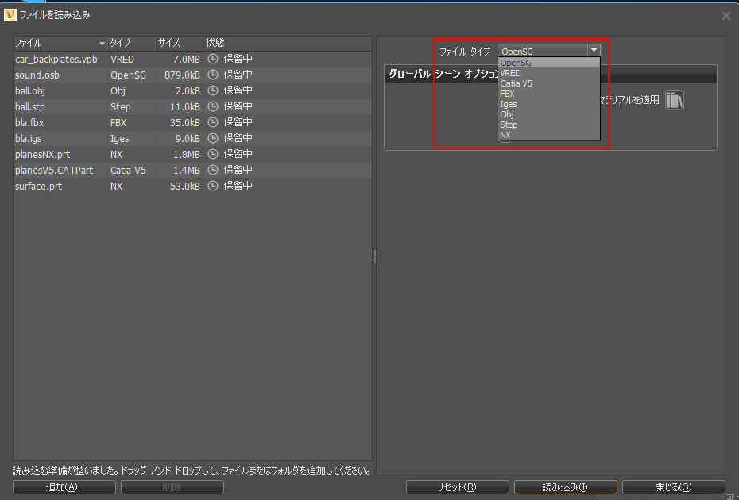Click the 読み込み(I) import button
739x500 pixels.
click(x=565, y=487)
